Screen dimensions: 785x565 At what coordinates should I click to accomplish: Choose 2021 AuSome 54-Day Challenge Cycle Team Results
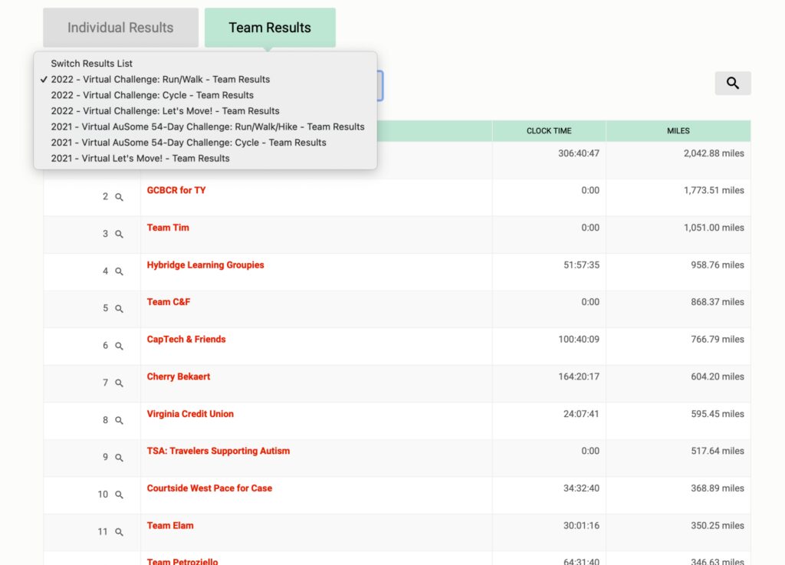205,143
